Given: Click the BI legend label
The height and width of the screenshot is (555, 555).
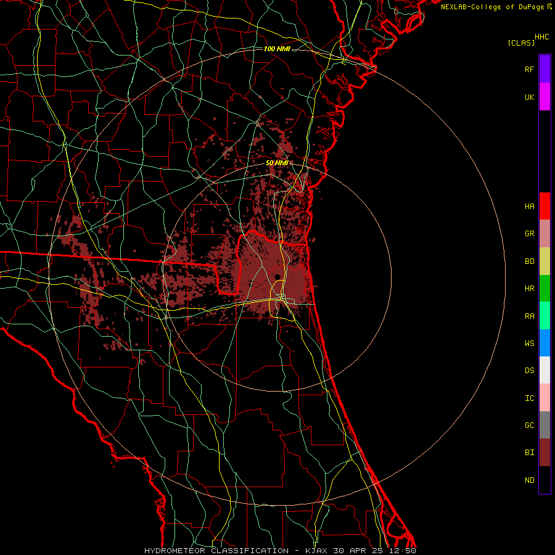Looking at the screenshot, I should 529,453.
